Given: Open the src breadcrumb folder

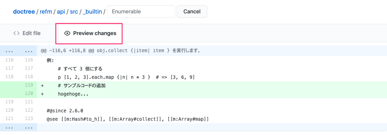Looking at the screenshot, I should (x=74, y=12).
